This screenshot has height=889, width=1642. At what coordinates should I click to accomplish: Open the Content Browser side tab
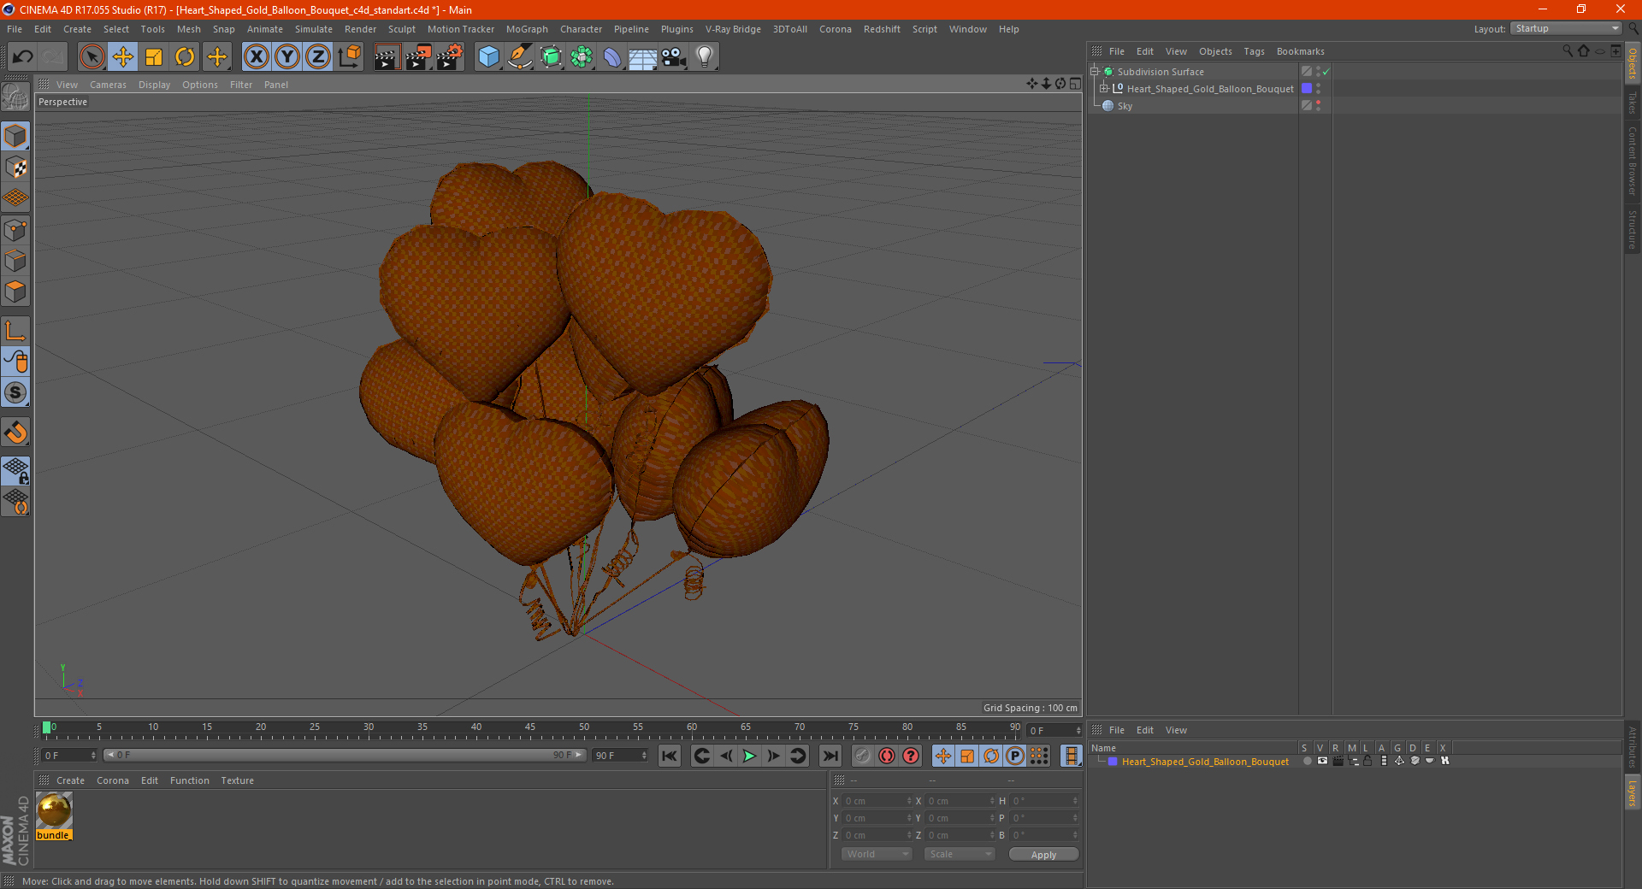[1632, 161]
